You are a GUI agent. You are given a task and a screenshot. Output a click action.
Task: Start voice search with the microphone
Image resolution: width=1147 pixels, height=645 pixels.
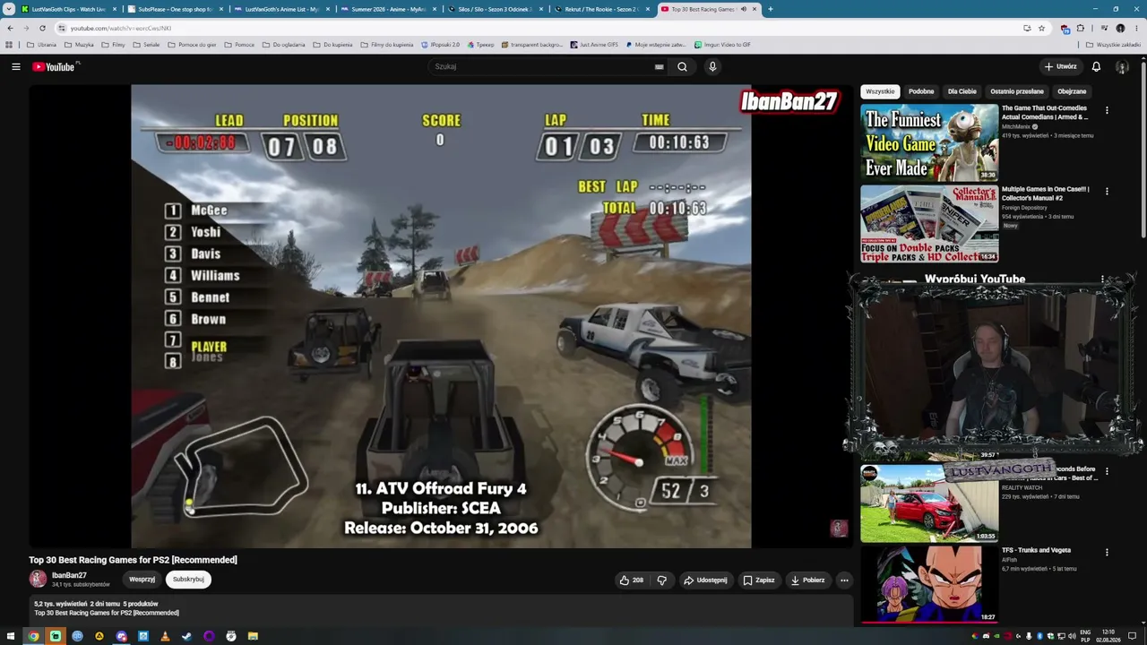712,66
